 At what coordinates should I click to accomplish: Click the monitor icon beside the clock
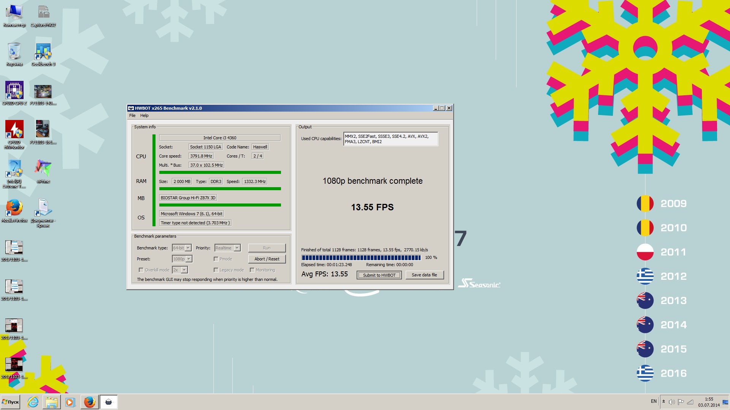[725, 402]
